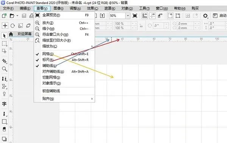Open the 图像(I) menu
The height and width of the screenshot is (143, 227).
point(59,8)
